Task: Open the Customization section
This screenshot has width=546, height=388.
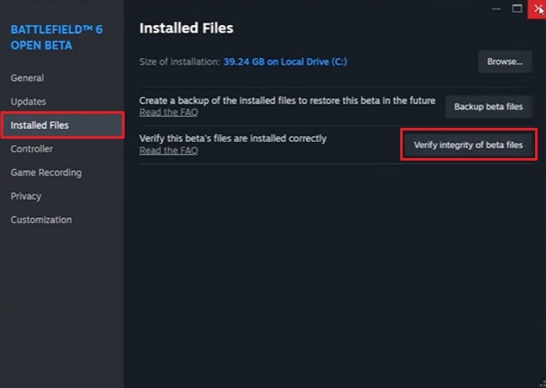Action: (40, 219)
